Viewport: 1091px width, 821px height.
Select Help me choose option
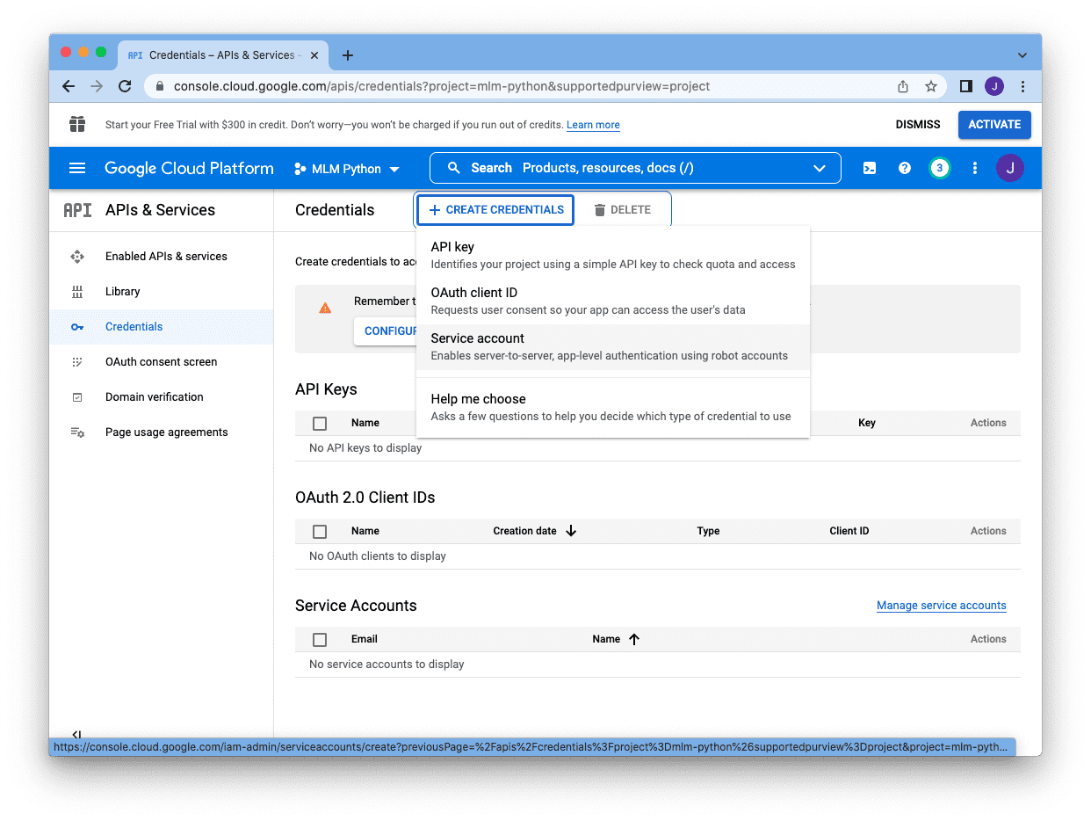613,407
